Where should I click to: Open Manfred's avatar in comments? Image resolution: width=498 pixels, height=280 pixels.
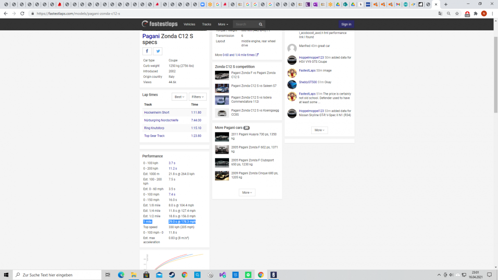pos(292,48)
